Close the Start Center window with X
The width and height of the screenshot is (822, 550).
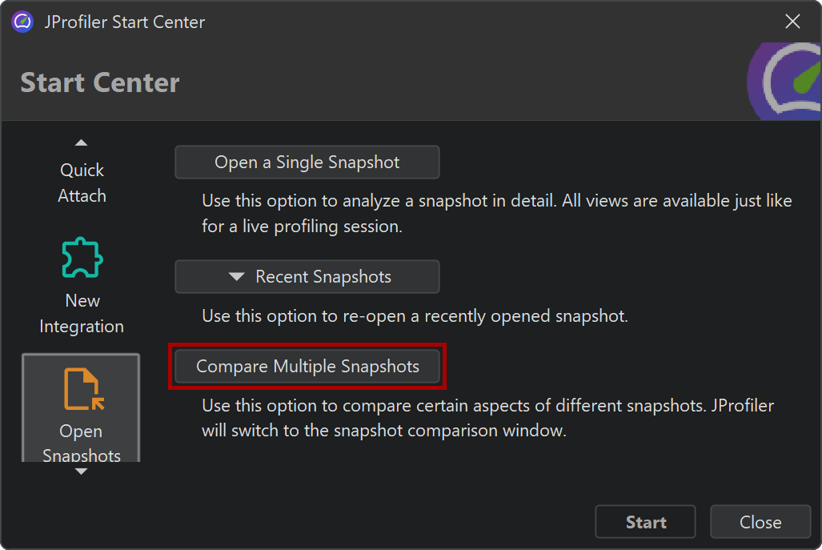tap(792, 22)
